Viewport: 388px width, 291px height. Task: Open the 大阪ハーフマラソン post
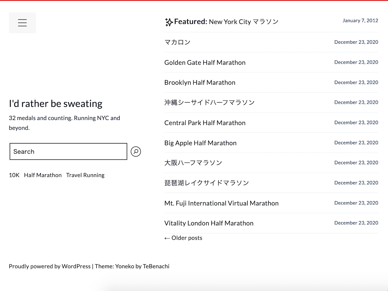(193, 163)
